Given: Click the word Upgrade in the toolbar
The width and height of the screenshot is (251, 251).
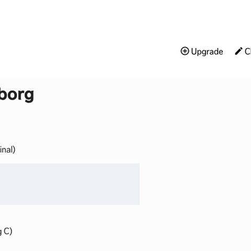Looking at the screenshot, I should click(x=207, y=52).
